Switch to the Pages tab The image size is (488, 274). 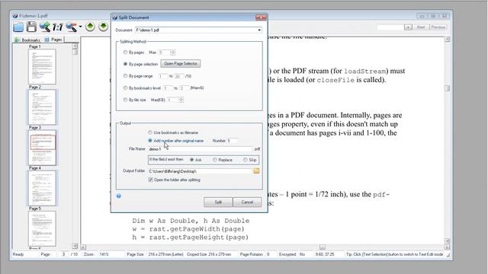click(x=53, y=40)
